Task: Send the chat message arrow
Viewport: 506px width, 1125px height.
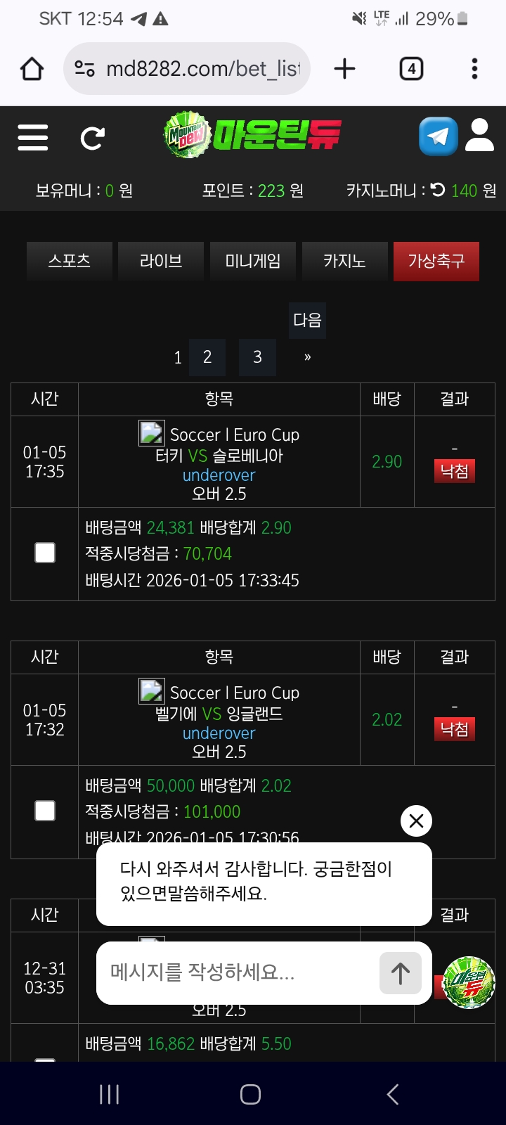Action: [x=400, y=973]
